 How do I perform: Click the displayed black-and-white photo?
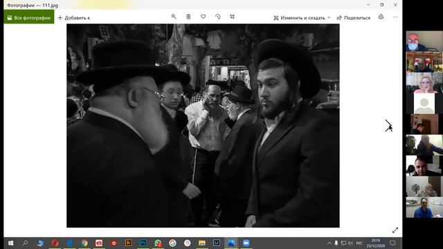(x=203, y=126)
